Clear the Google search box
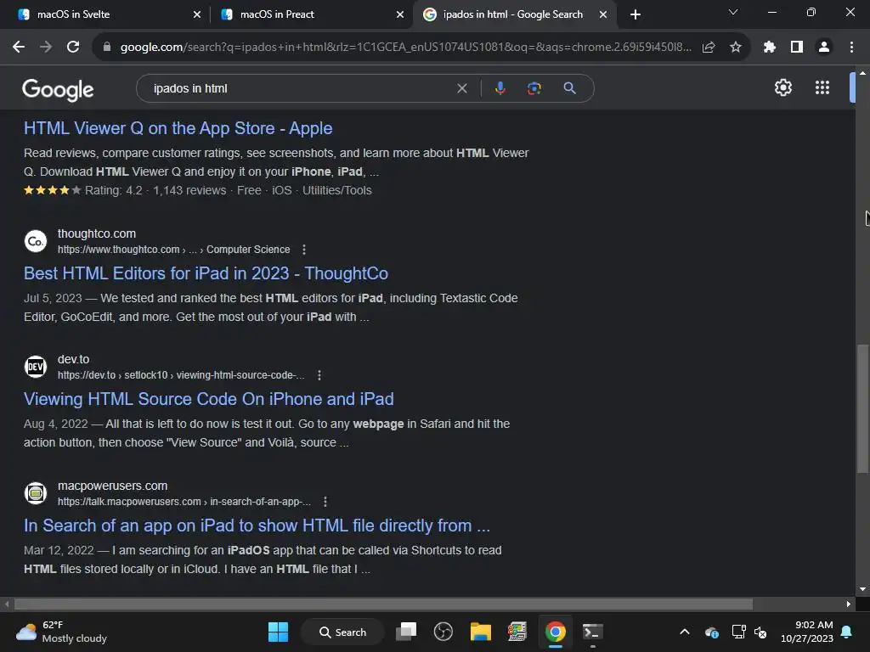Screen dimensions: 870x652 461,88
